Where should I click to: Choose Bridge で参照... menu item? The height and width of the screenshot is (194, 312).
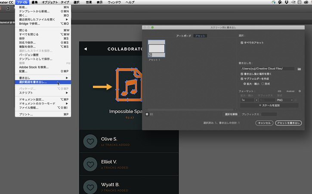click(43, 24)
